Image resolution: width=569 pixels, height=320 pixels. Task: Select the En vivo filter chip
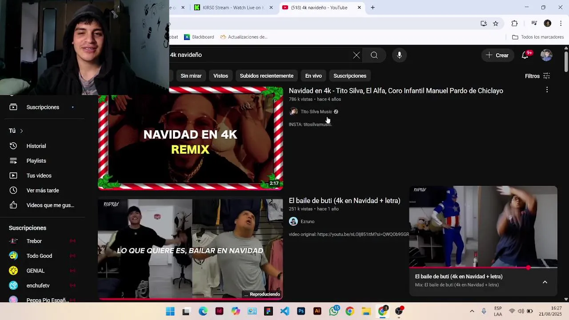click(x=313, y=76)
